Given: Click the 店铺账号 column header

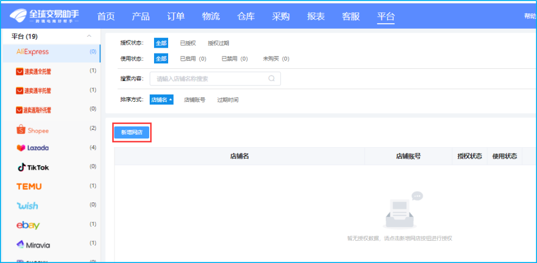Looking at the screenshot, I should 408,156.
